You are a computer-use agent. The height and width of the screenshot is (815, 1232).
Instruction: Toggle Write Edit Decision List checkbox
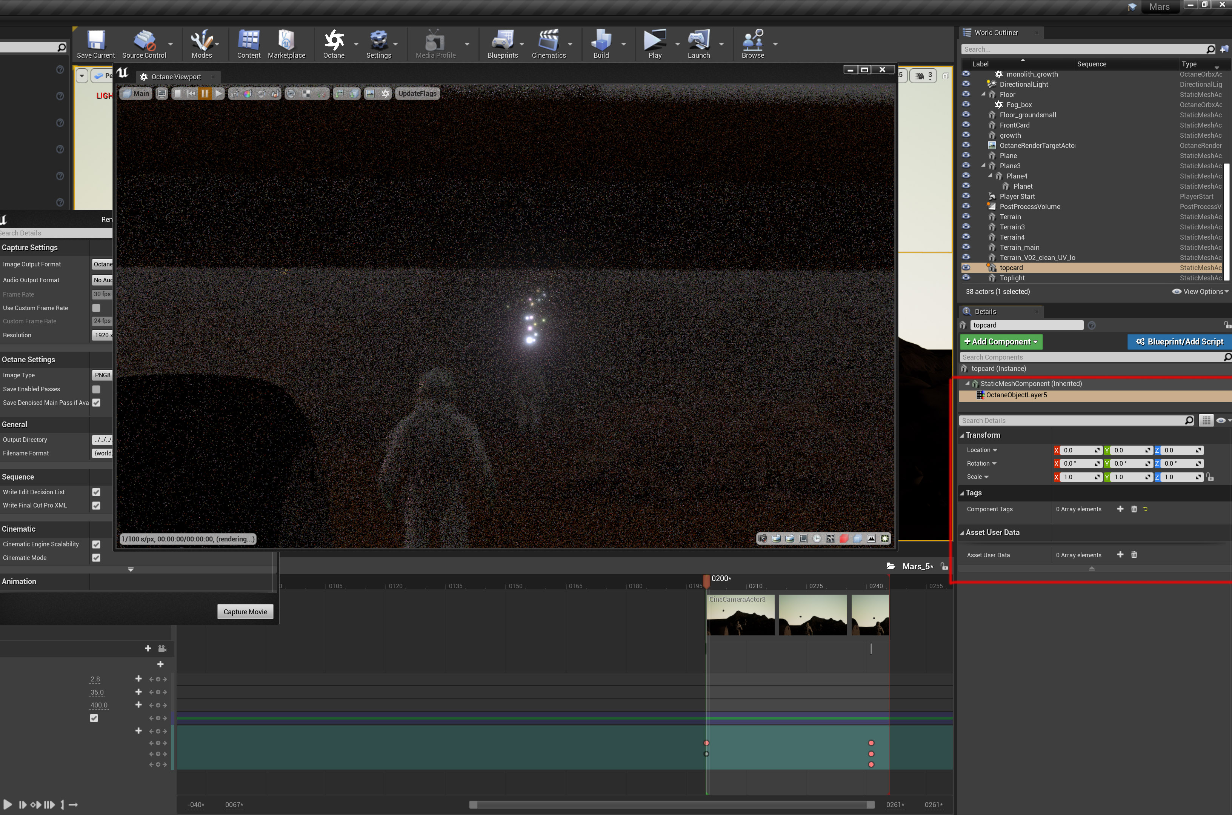[96, 492]
